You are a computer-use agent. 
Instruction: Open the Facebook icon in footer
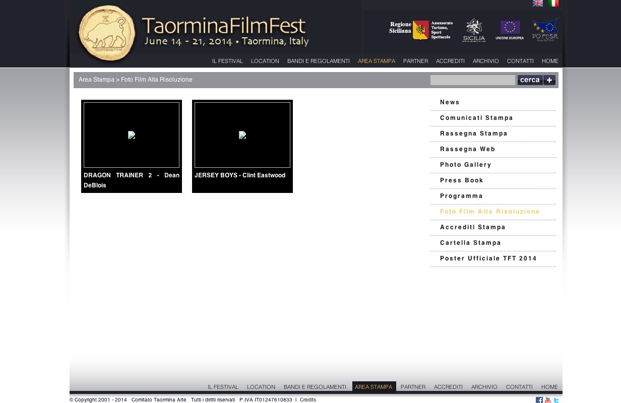coord(539,400)
